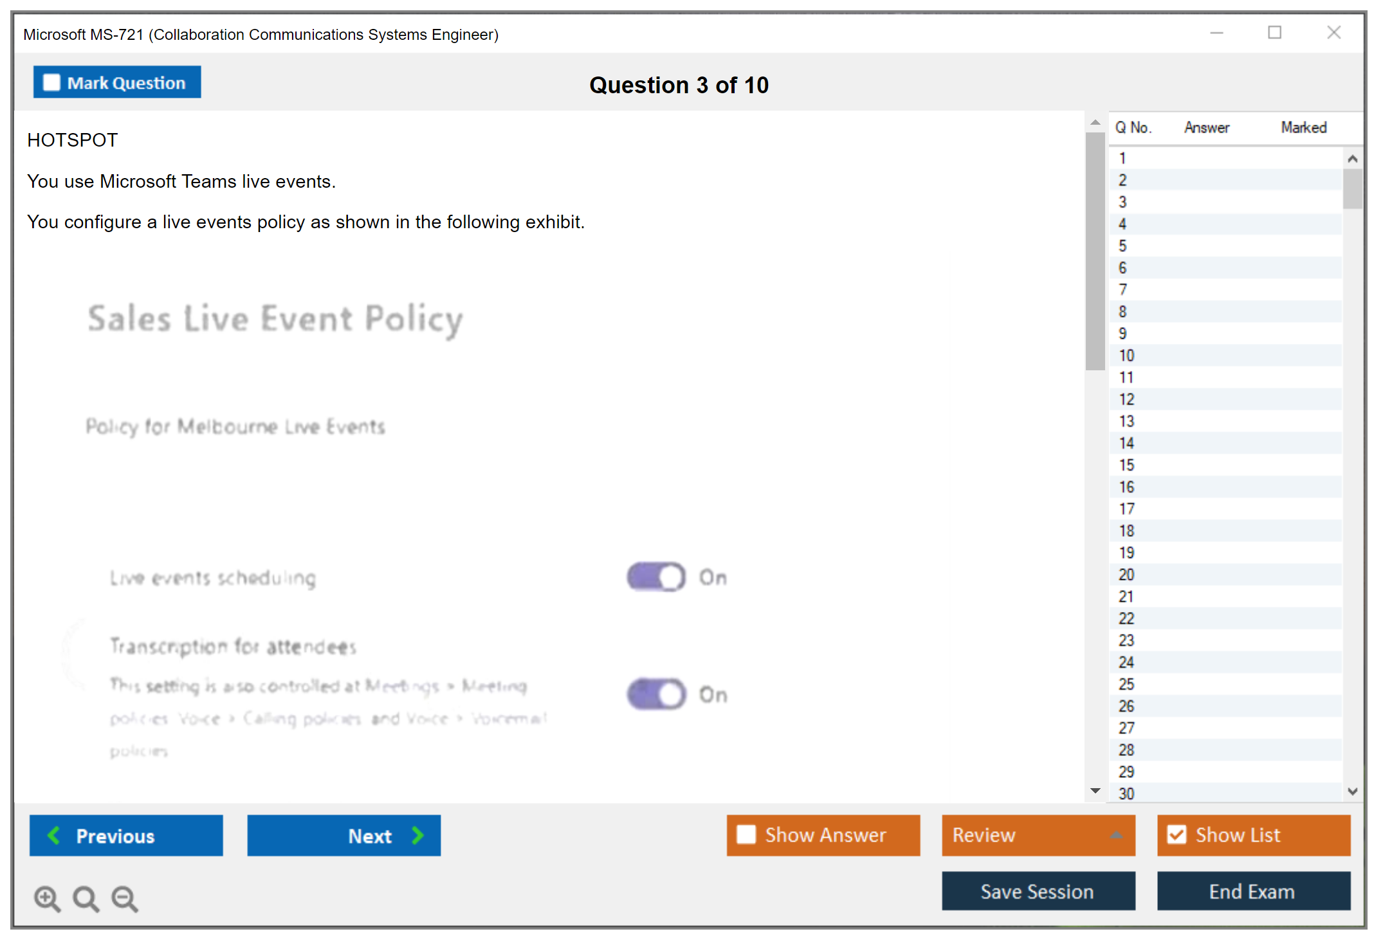The width and height of the screenshot is (1383, 945).
Task: Click the question pane vertical scrollbar thumb
Action: [1095, 251]
